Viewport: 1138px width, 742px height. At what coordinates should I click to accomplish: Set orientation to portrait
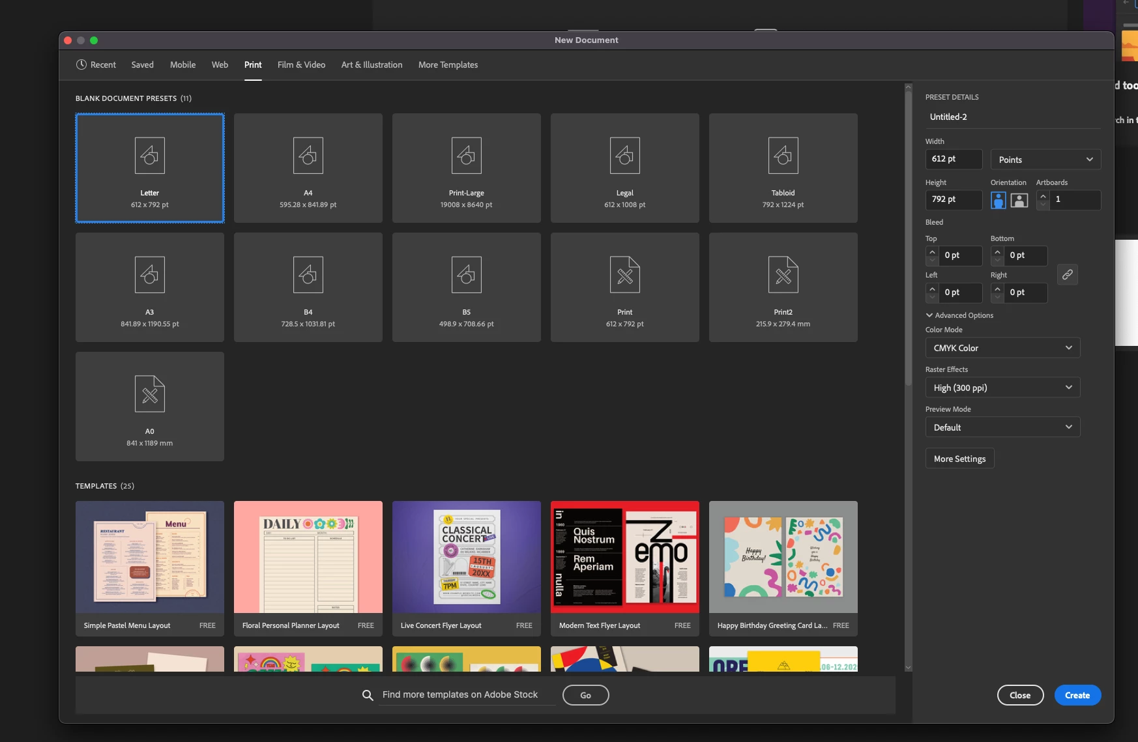pos(999,200)
